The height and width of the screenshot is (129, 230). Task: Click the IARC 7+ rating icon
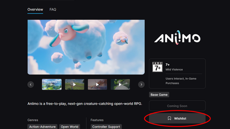point(157,67)
